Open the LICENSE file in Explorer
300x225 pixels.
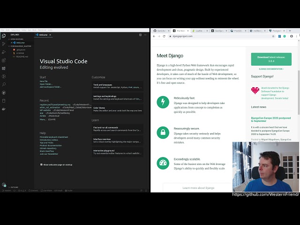pos(20,53)
